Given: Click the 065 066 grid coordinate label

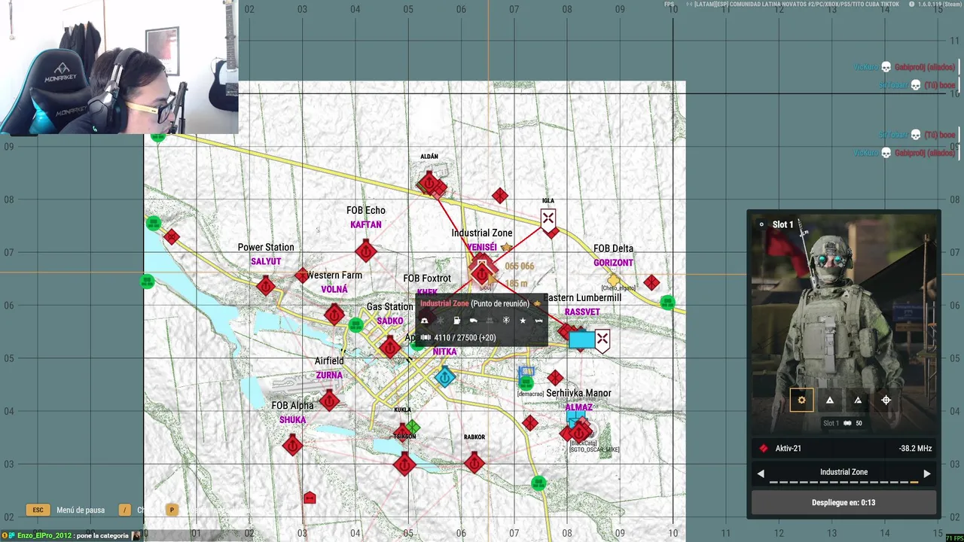Looking at the screenshot, I should [520, 266].
